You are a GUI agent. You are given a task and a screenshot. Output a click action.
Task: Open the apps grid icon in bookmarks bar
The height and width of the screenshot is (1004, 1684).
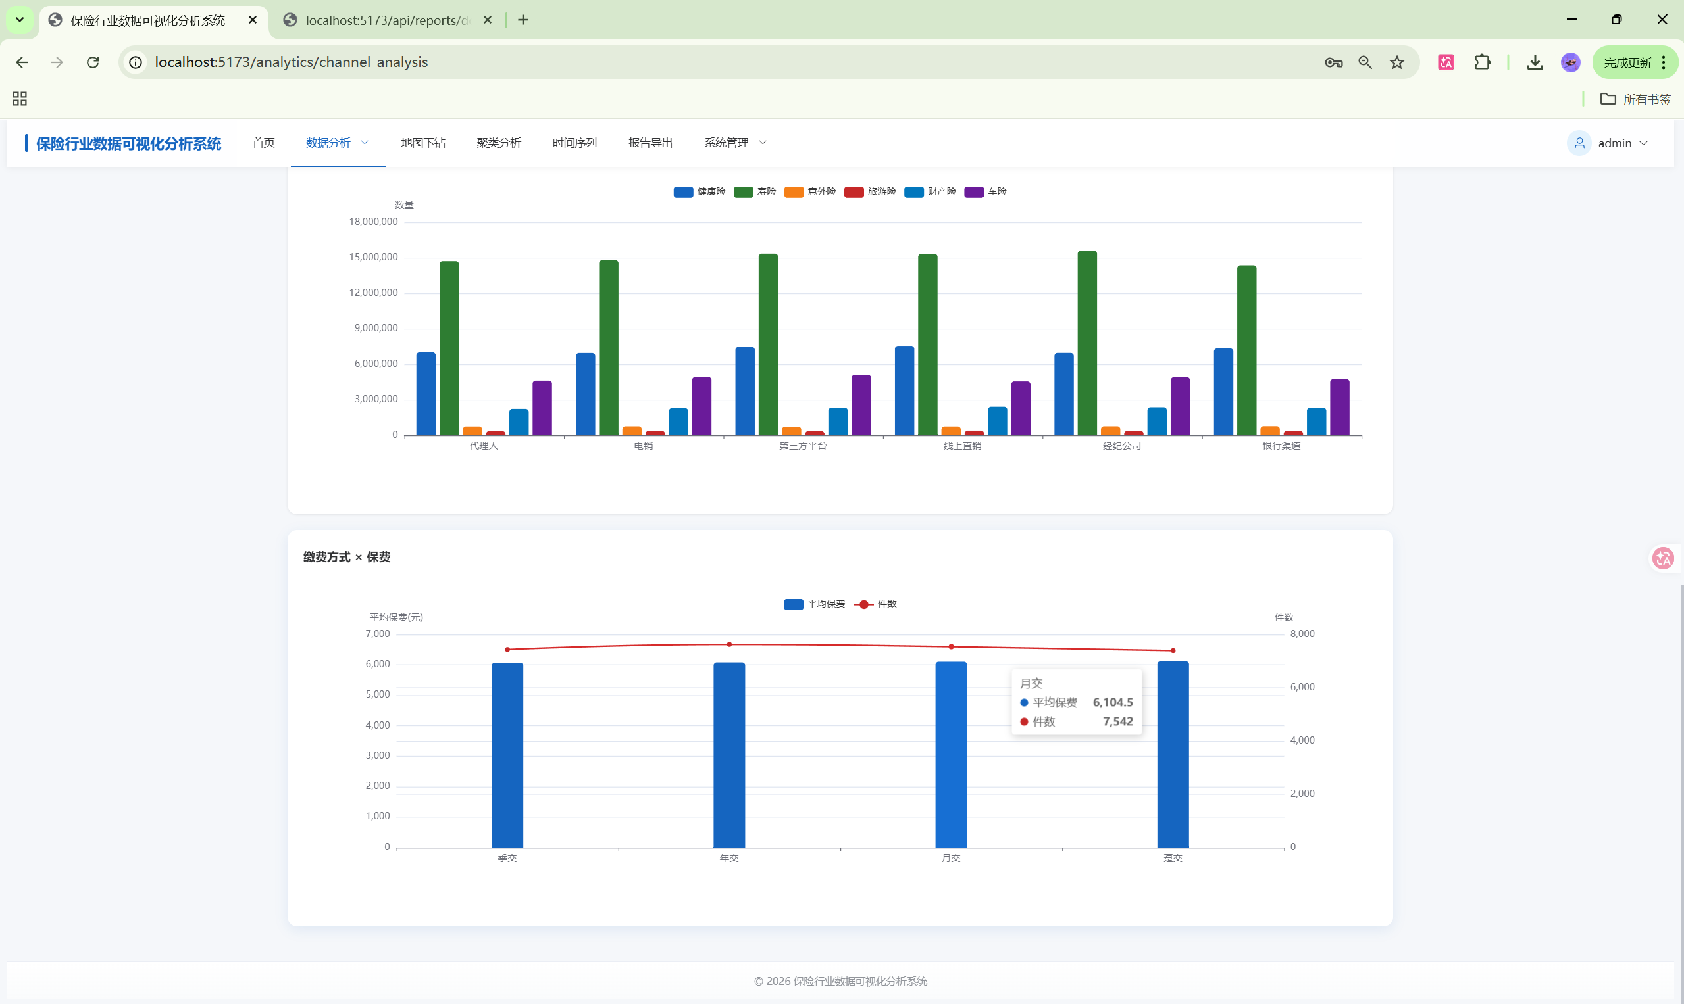tap(20, 99)
